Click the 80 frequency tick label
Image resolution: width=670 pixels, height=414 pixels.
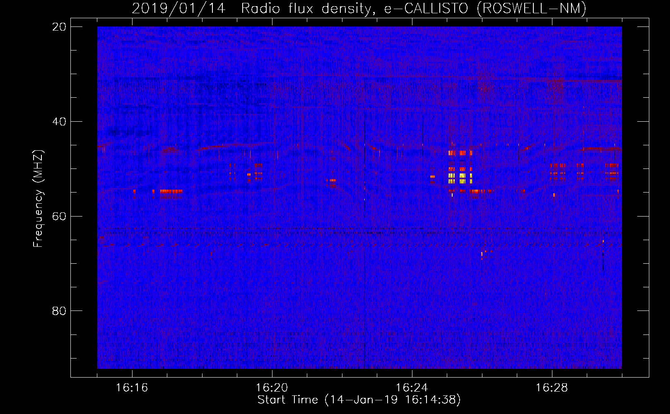tap(59, 311)
